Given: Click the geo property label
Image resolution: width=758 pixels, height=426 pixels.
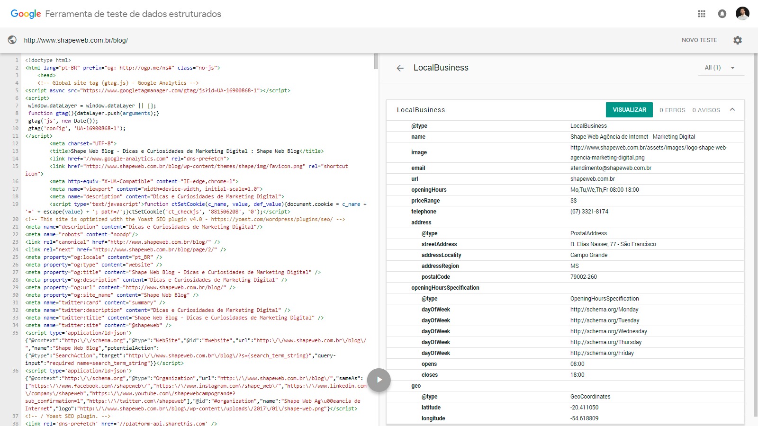Looking at the screenshot, I should 416,386.
